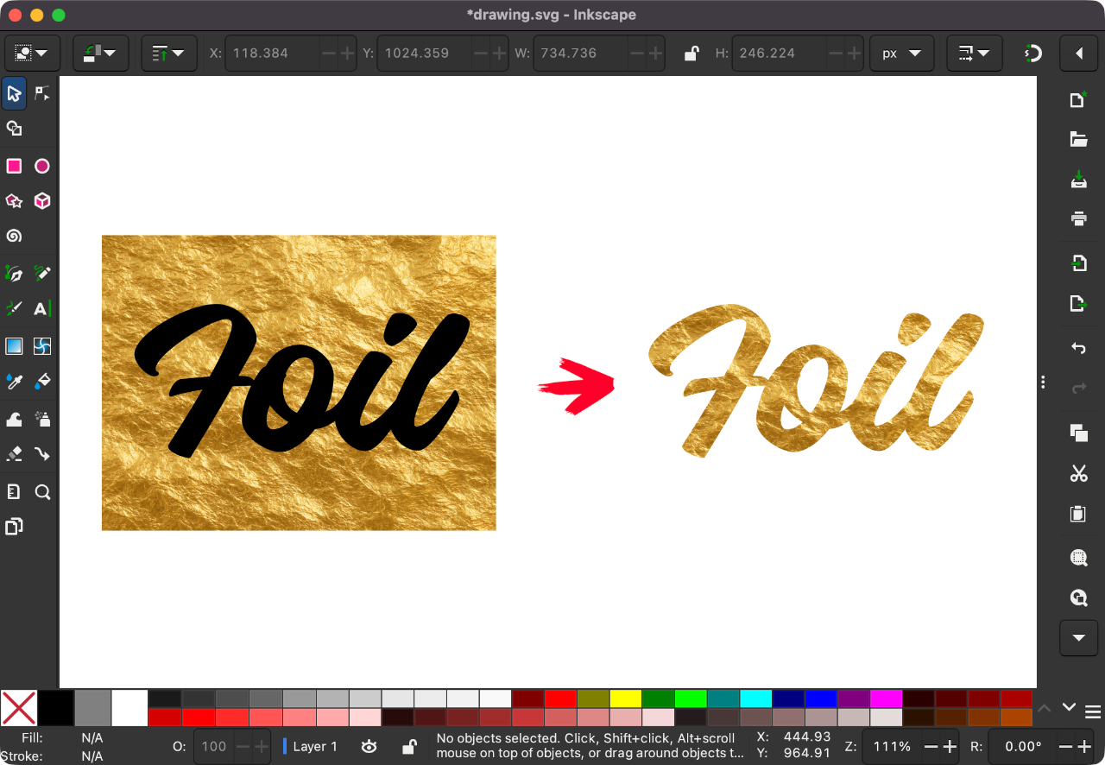This screenshot has width=1105, height=765.
Task: Paste from clipboard icon
Action: [x=1078, y=514]
